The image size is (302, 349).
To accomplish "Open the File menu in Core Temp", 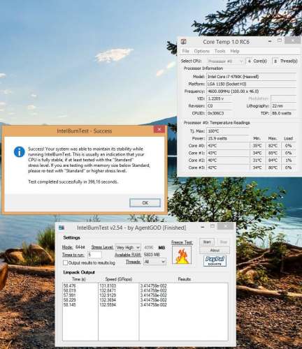I will 185,51.
